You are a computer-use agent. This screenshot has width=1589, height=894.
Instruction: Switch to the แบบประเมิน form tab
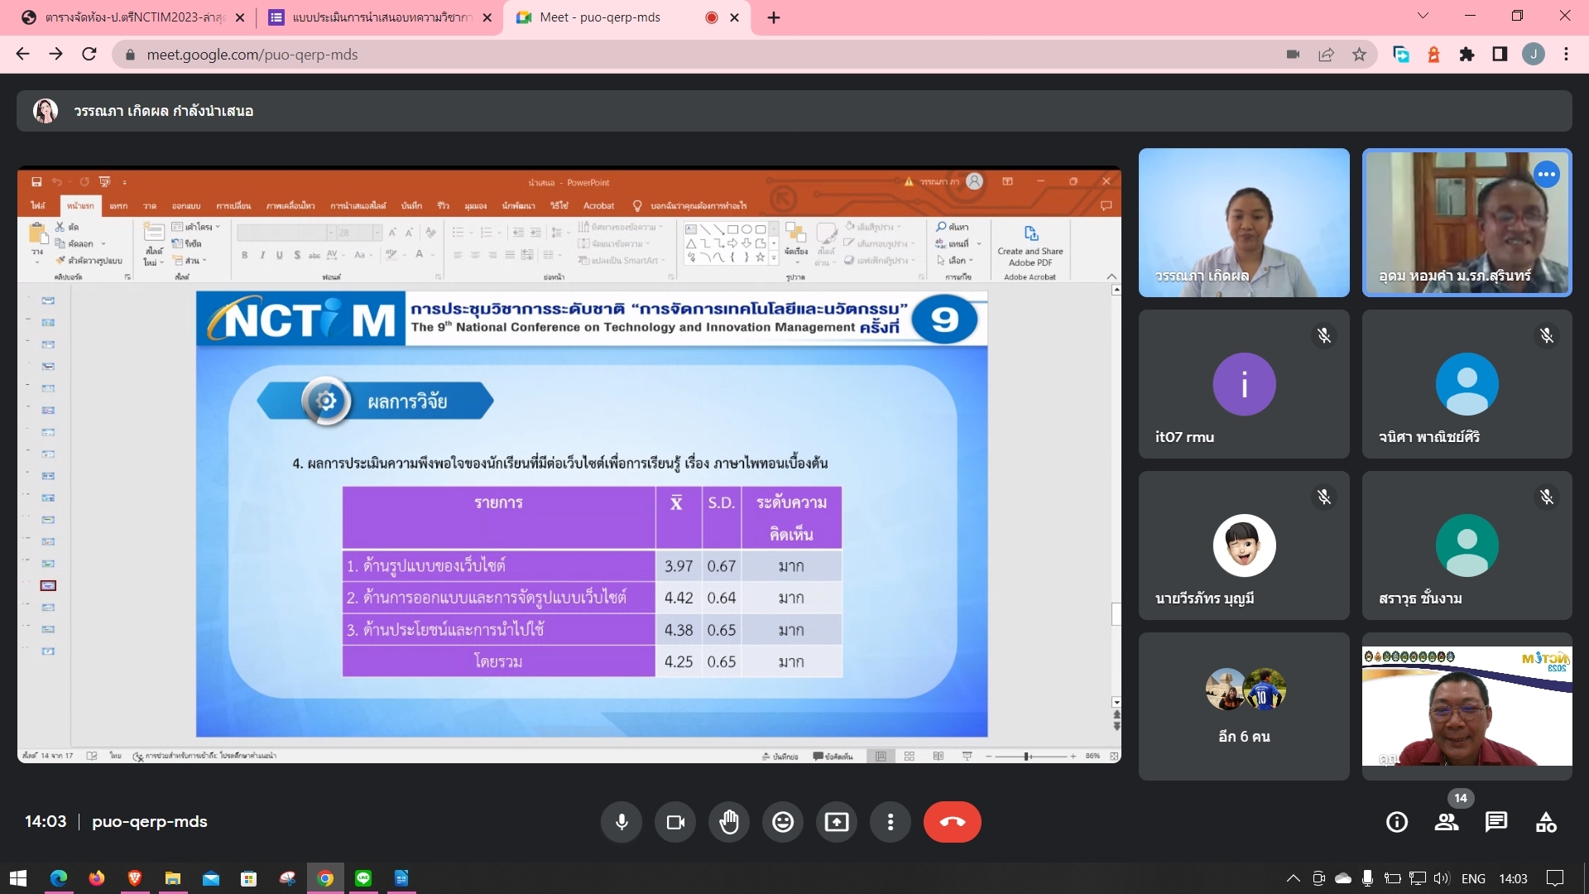click(381, 17)
